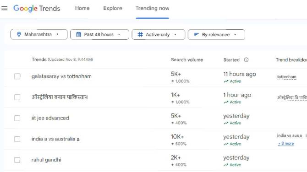Image resolution: width=307 pixels, height=172 pixels.
Task: Click the location pin icon beside Maharashtra
Action: pyautogui.click(x=19, y=34)
